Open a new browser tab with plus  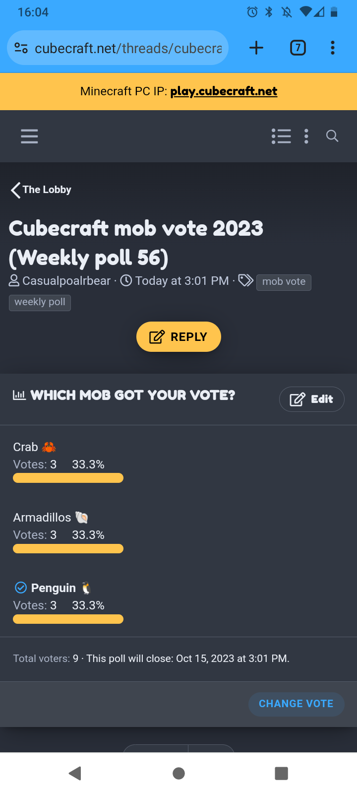[256, 48]
